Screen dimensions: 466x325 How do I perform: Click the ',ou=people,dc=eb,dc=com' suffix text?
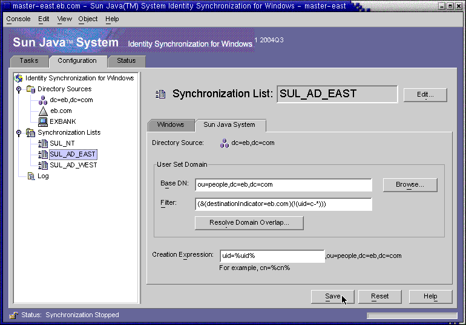[364, 256]
